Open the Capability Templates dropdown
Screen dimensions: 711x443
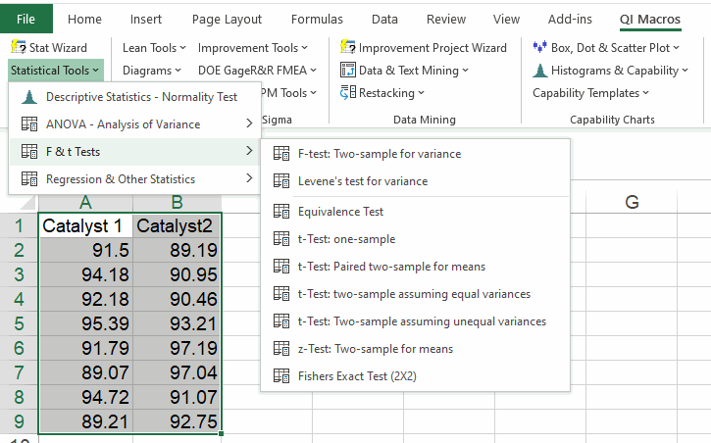point(590,93)
